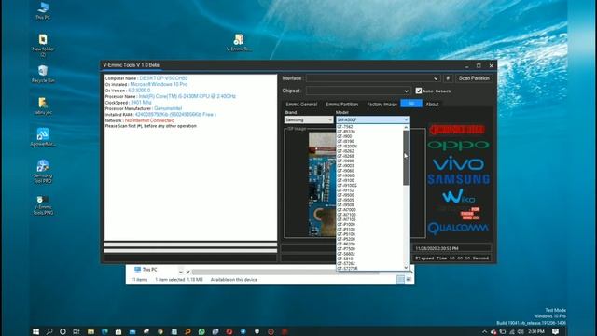Open the Recycle Bin
Image resolution: width=597 pixels, height=336 pixels.
43,74
